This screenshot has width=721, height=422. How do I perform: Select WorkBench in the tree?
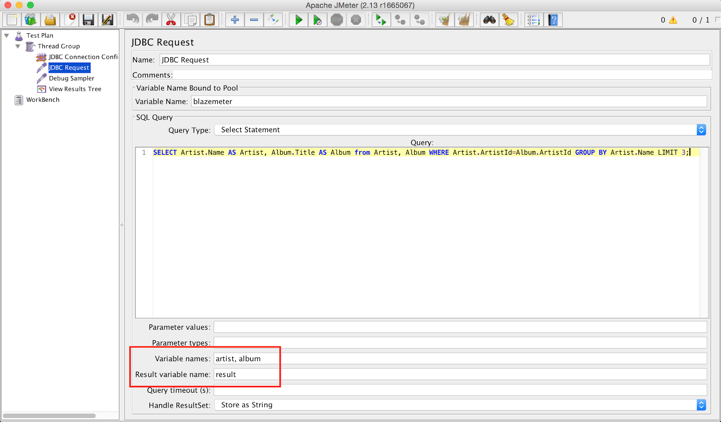point(43,100)
